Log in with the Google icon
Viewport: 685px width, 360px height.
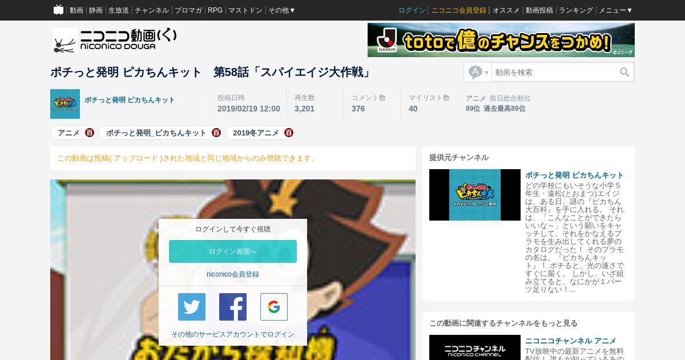click(274, 307)
